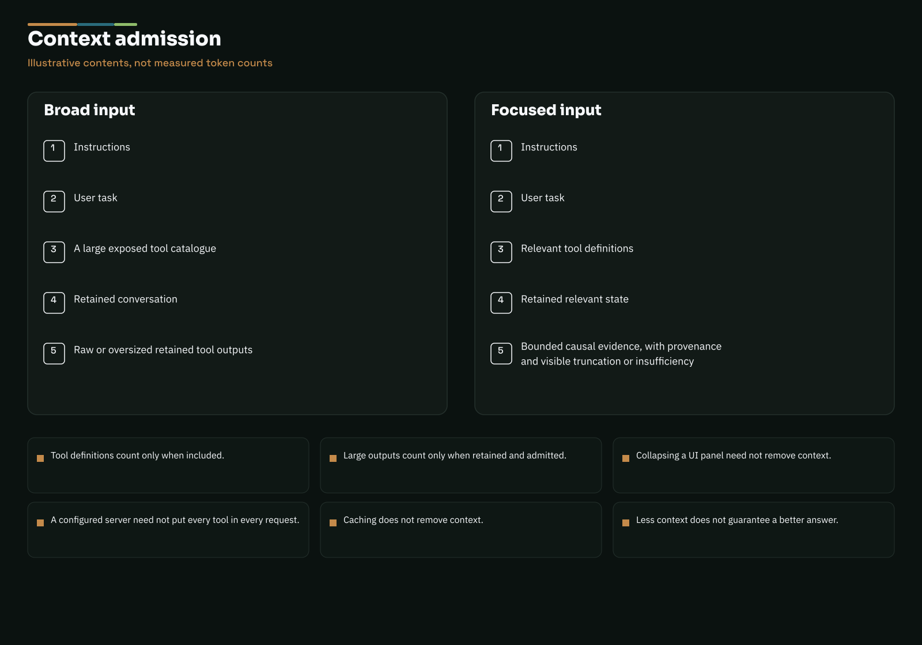Click the 'Focused input' heading
Image resolution: width=922 pixels, height=645 pixels.
tap(546, 110)
